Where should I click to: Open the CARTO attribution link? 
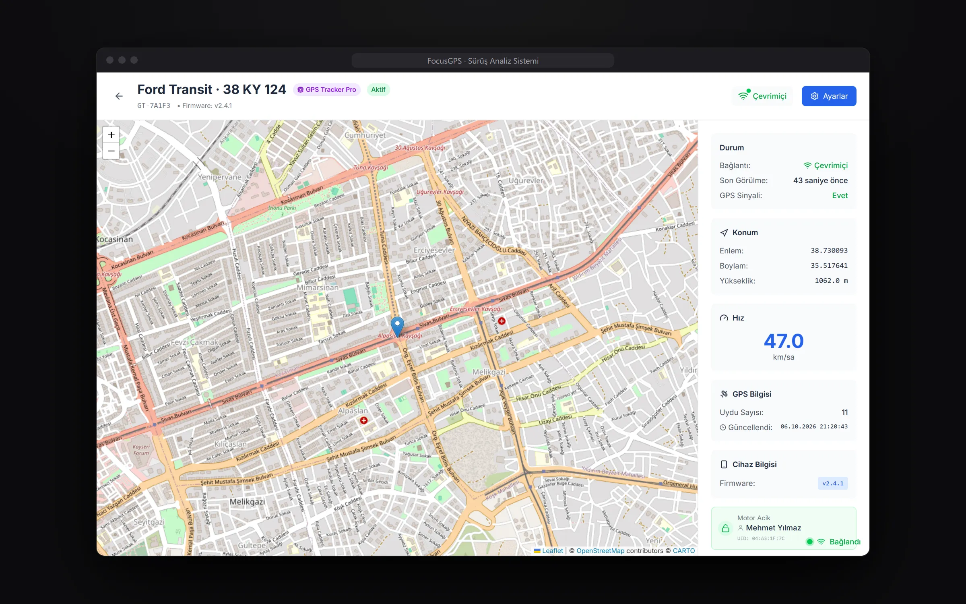[683, 551]
